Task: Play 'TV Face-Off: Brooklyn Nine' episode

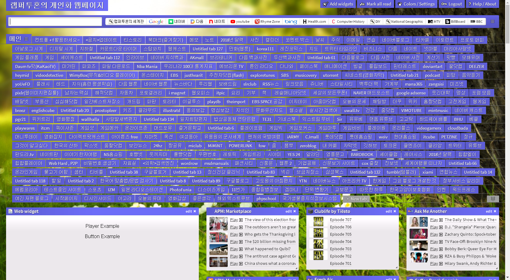Action: pyautogui.click(x=437, y=242)
